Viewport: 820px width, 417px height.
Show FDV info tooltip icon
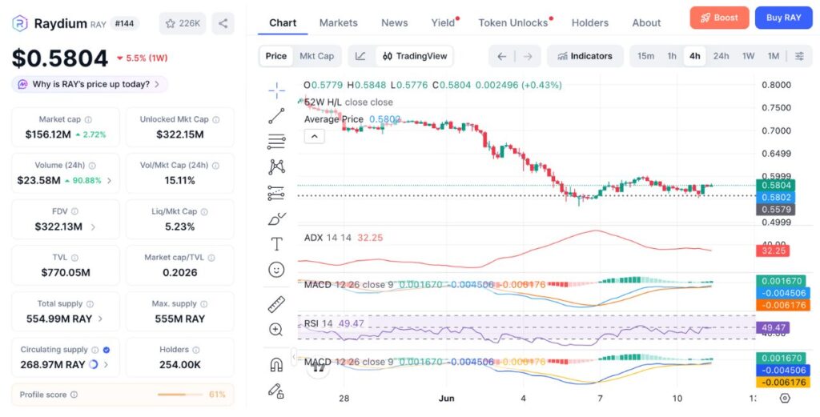click(x=74, y=211)
